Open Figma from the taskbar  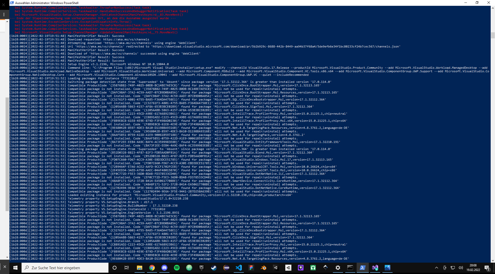click(x=251, y=268)
